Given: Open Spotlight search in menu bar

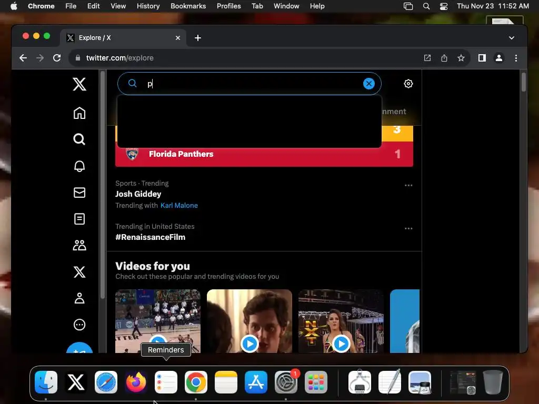Looking at the screenshot, I should click(426, 6).
